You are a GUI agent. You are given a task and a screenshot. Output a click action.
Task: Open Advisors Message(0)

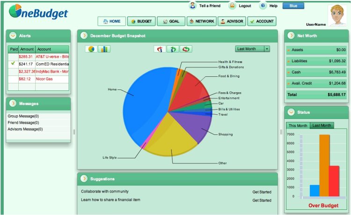click(25, 129)
